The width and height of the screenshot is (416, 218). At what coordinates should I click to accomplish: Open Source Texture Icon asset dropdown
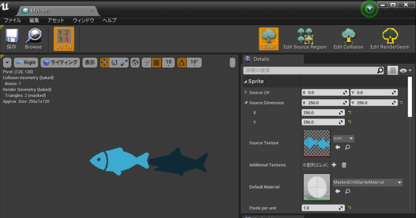point(343,138)
